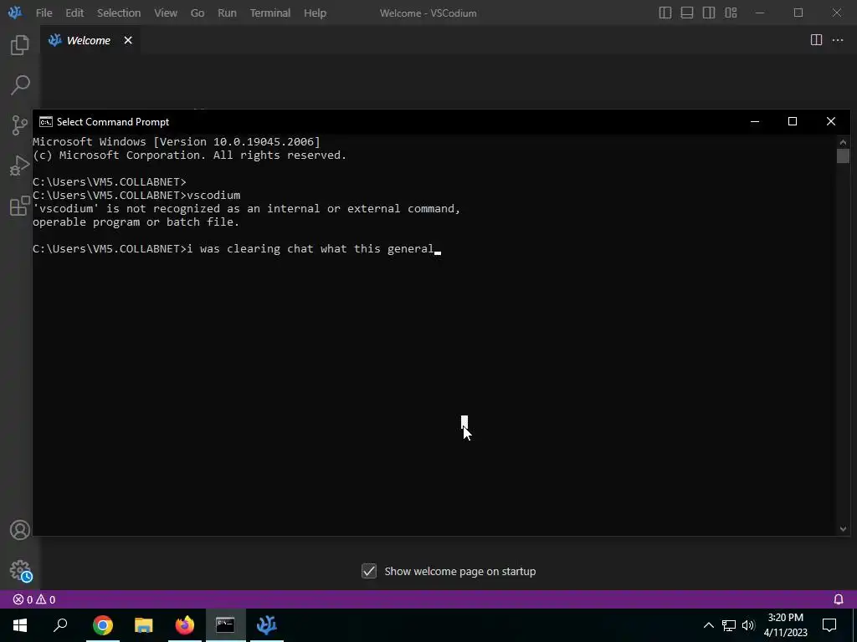Viewport: 857px width, 642px height.
Task: Open the Search view in the activity bar
Action: coord(20,84)
